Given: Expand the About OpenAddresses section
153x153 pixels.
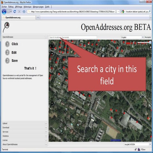Looking at the screenshot, I should pyautogui.click(x=46, y=144).
